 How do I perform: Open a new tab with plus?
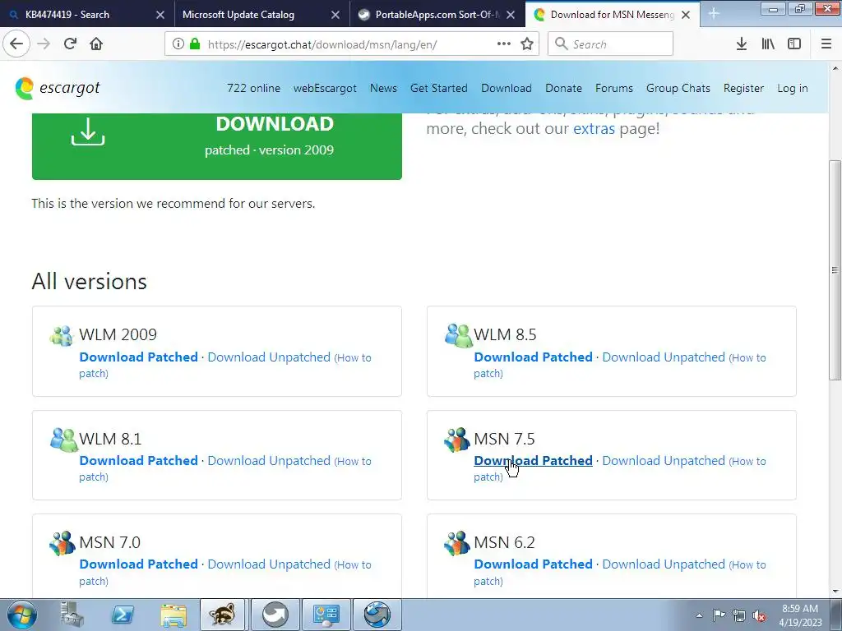coord(714,14)
